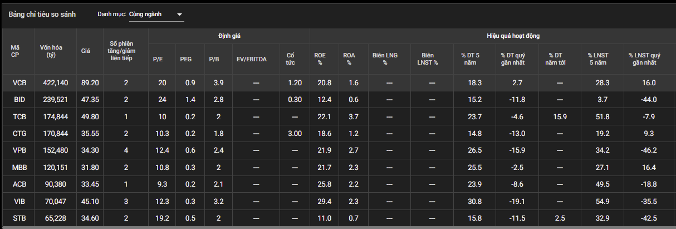Sort by ROE % column header

click(320, 59)
